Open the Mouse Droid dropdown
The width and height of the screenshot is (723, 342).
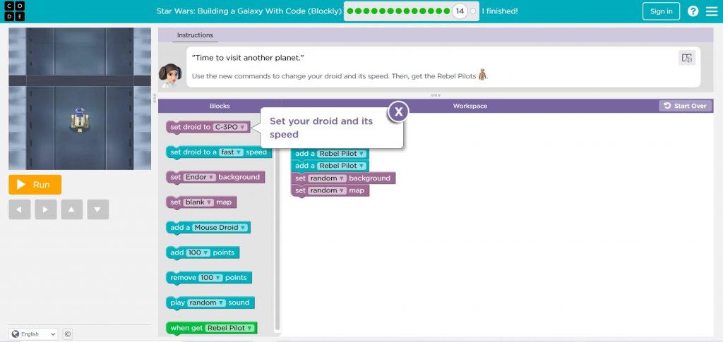(220, 227)
